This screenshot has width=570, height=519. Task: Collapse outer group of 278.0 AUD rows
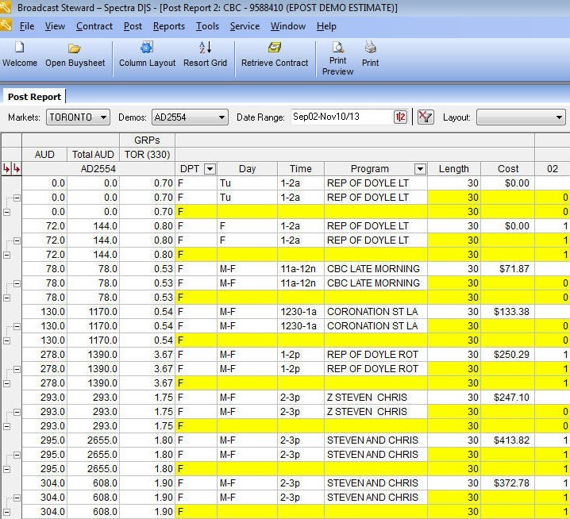[6, 384]
